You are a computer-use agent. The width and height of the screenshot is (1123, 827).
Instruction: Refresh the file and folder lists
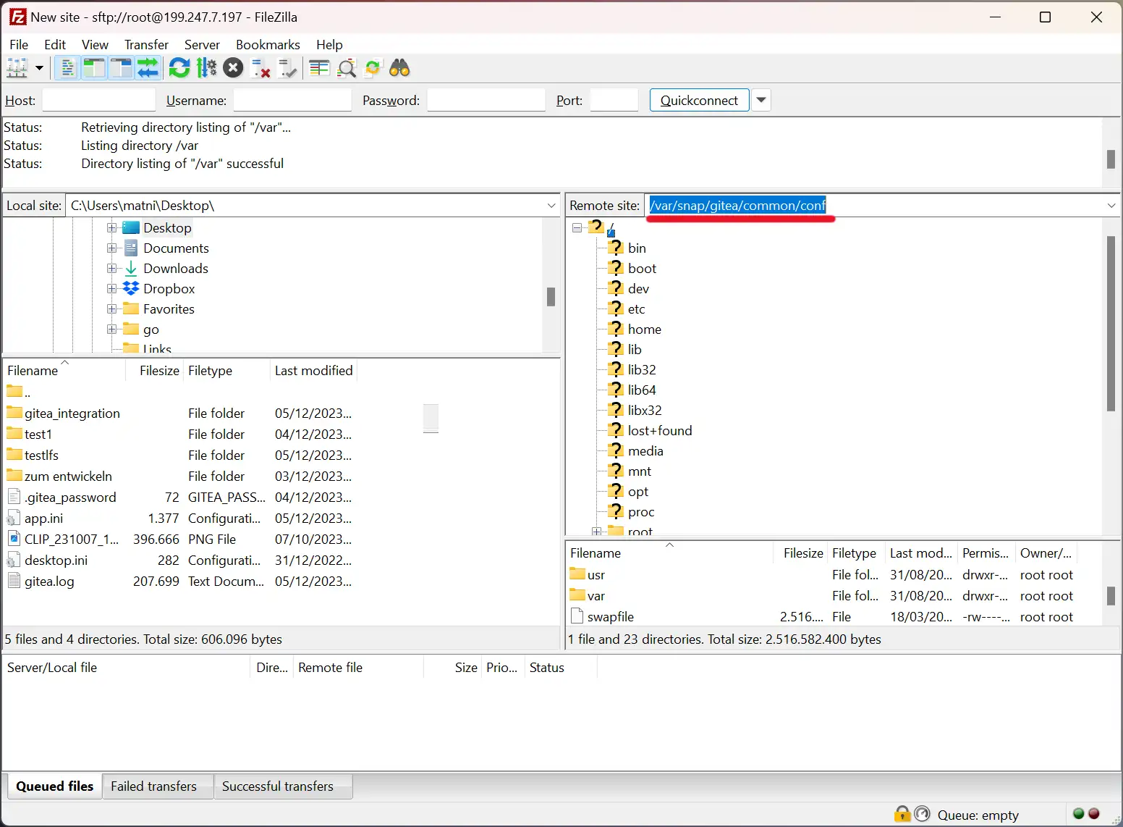(179, 68)
